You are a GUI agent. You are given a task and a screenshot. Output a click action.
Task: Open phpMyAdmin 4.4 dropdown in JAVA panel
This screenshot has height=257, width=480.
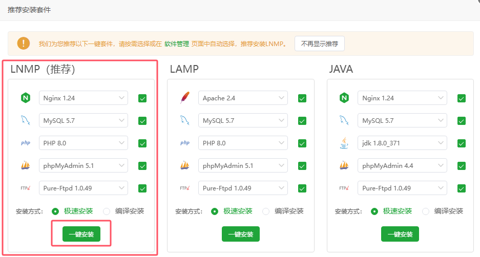[403, 166]
